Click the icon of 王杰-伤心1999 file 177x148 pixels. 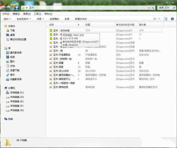pyautogui.click(x=51, y=71)
